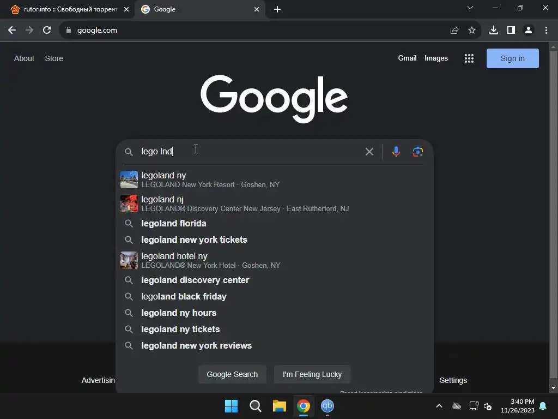Open the tab search chevron
The image size is (558, 419).
pyautogui.click(x=470, y=8)
